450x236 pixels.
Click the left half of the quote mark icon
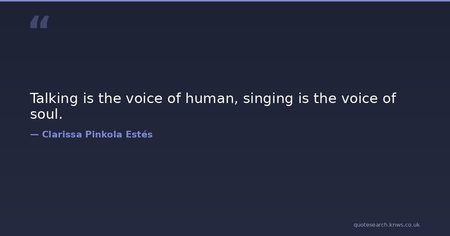pyautogui.click(x=34, y=22)
